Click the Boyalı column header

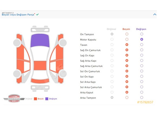[x=126, y=29]
